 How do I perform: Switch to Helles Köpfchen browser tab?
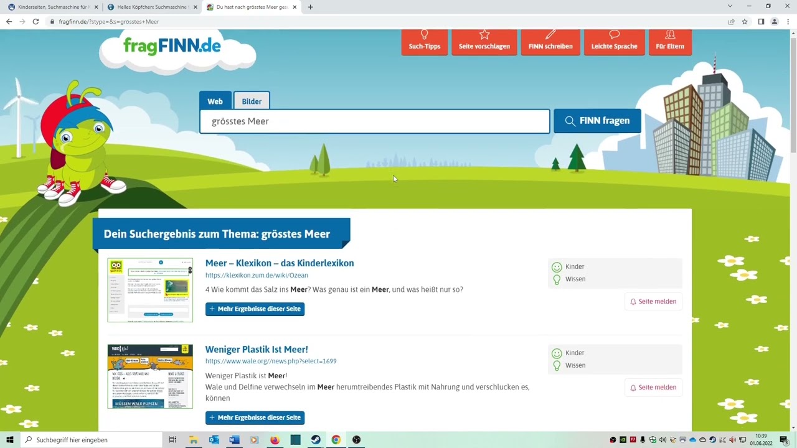click(152, 7)
